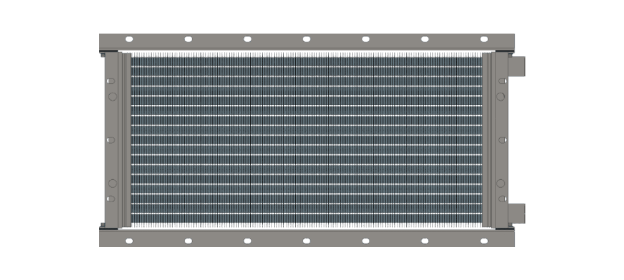Select the middle hole on the bottom flange
The image size is (624, 280).
[306, 241]
